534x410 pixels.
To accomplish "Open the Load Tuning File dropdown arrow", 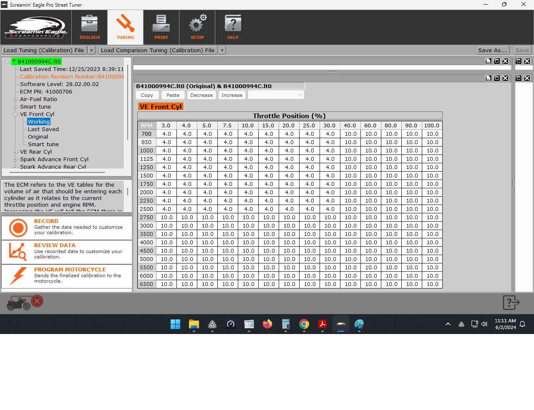I will click(92, 51).
